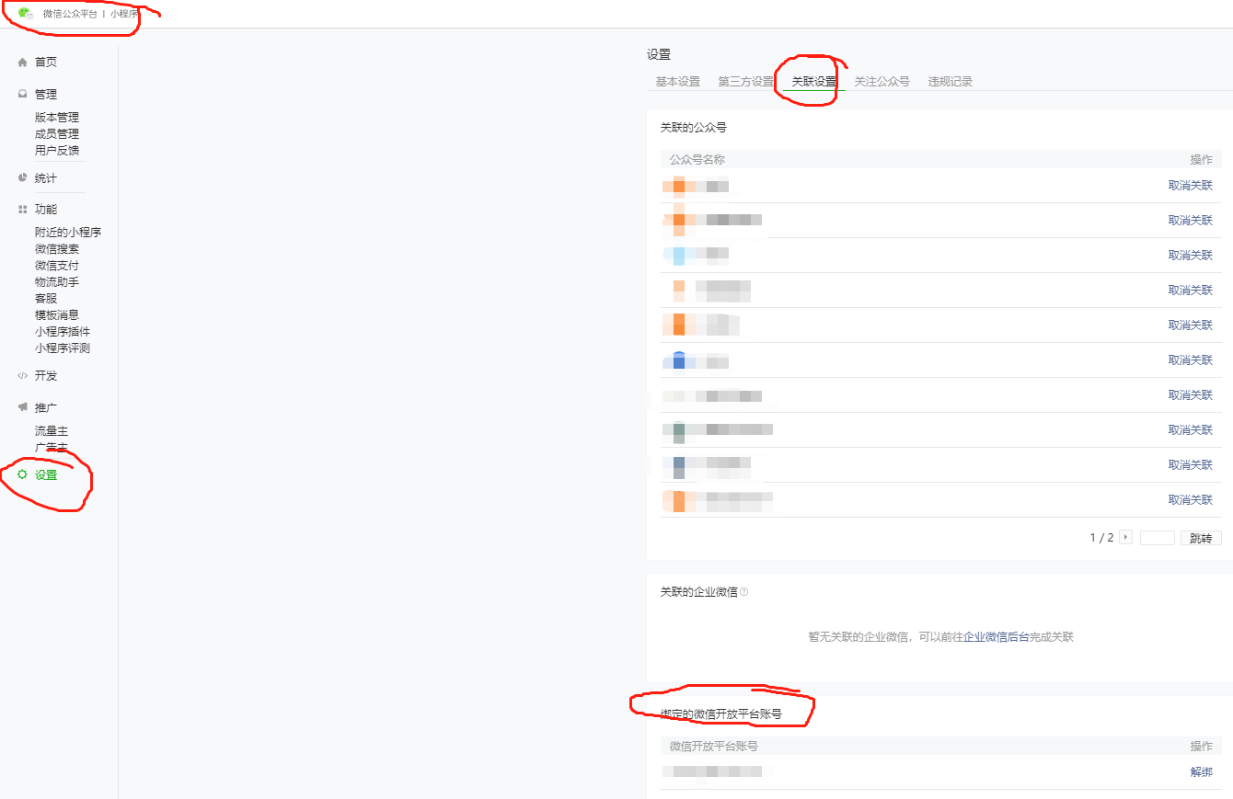Open 附近的小程序 under 功能
Image resolution: width=1233 pixels, height=799 pixels.
pyautogui.click(x=68, y=233)
